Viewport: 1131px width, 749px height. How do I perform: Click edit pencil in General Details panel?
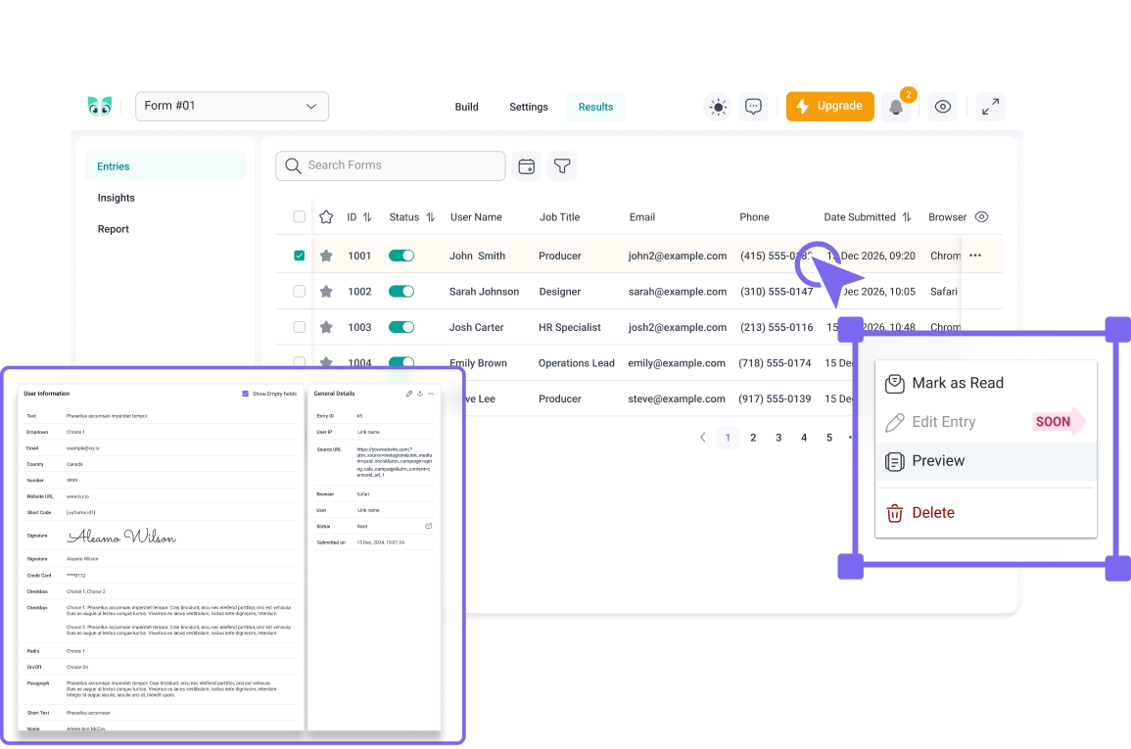pyautogui.click(x=409, y=394)
